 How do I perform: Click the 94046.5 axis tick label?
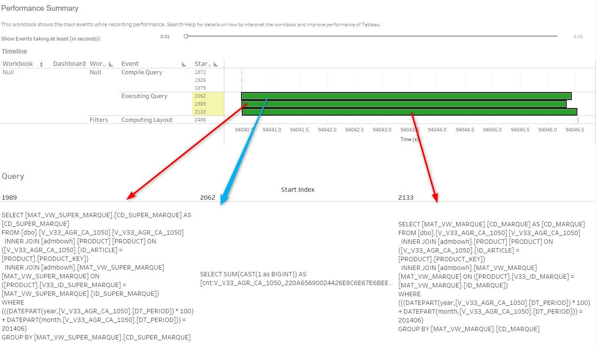(x=575, y=130)
